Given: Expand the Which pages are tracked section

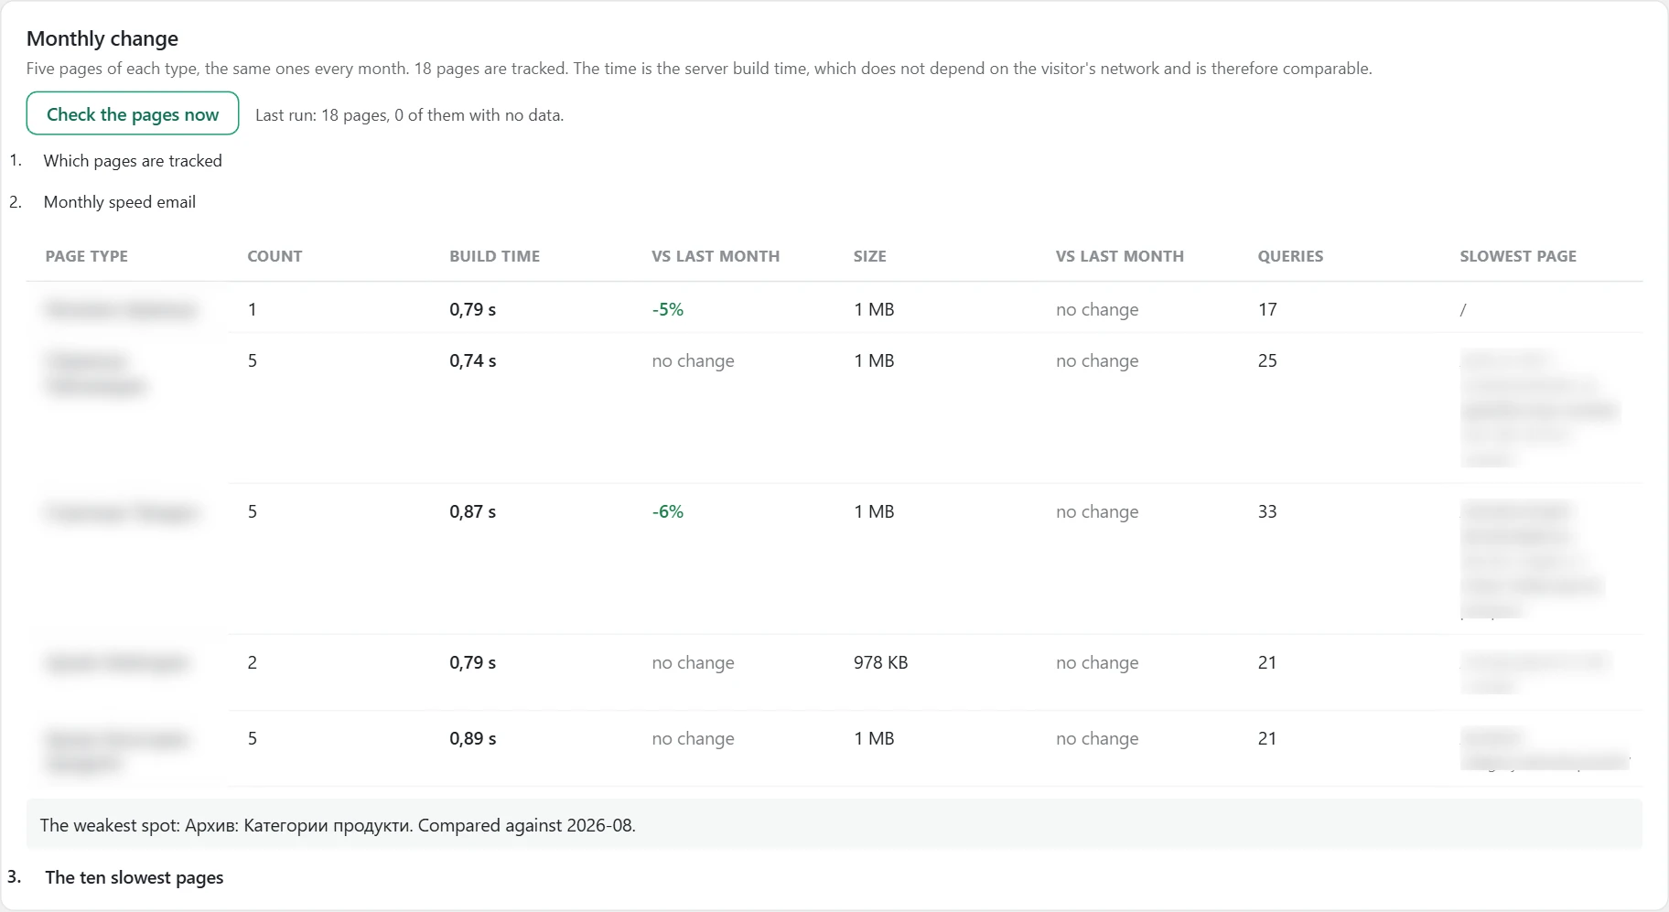Looking at the screenshot, I should point(133,161).
